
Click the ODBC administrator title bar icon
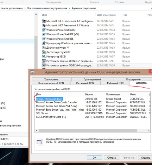[x=32, y=72]
